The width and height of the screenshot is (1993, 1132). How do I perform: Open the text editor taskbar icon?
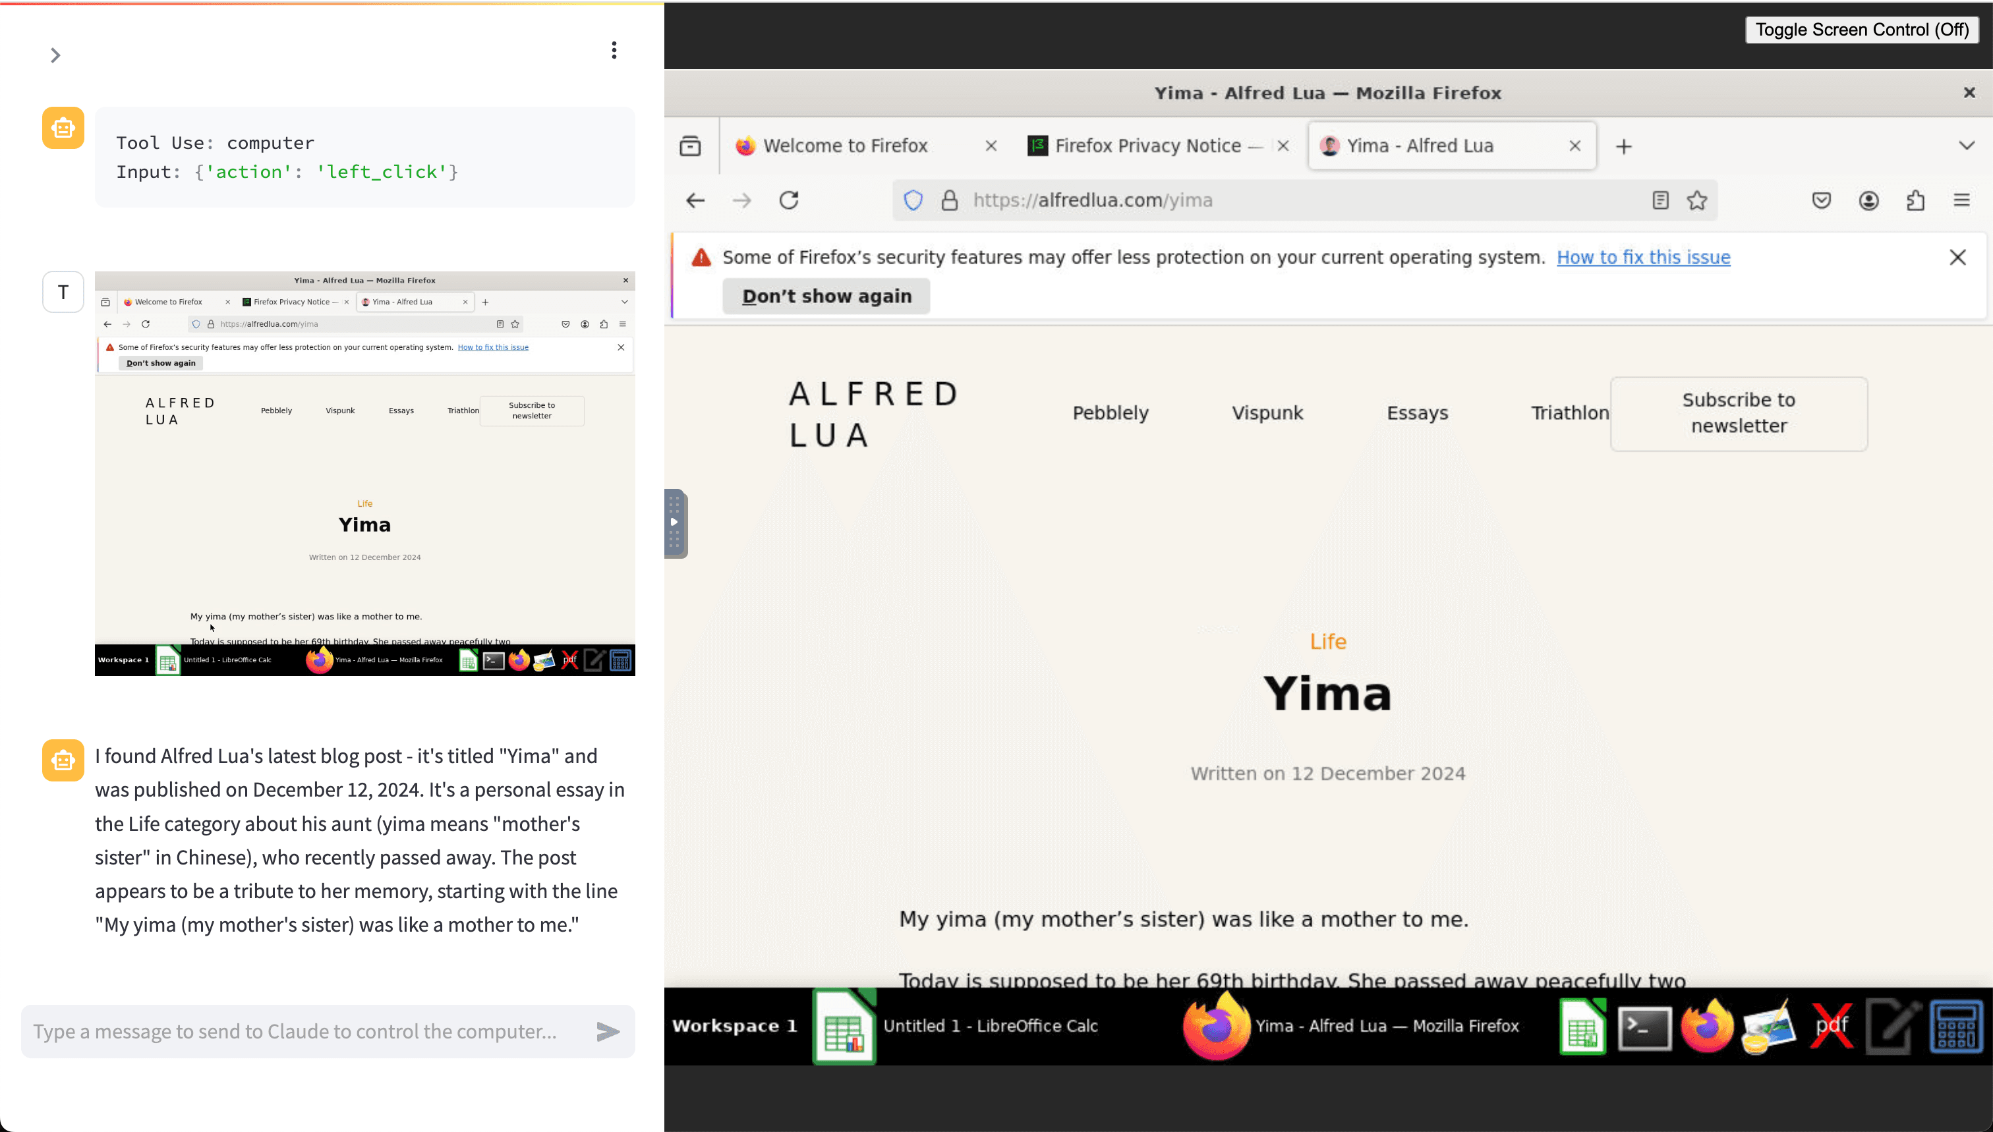tap(1893, 1027)
